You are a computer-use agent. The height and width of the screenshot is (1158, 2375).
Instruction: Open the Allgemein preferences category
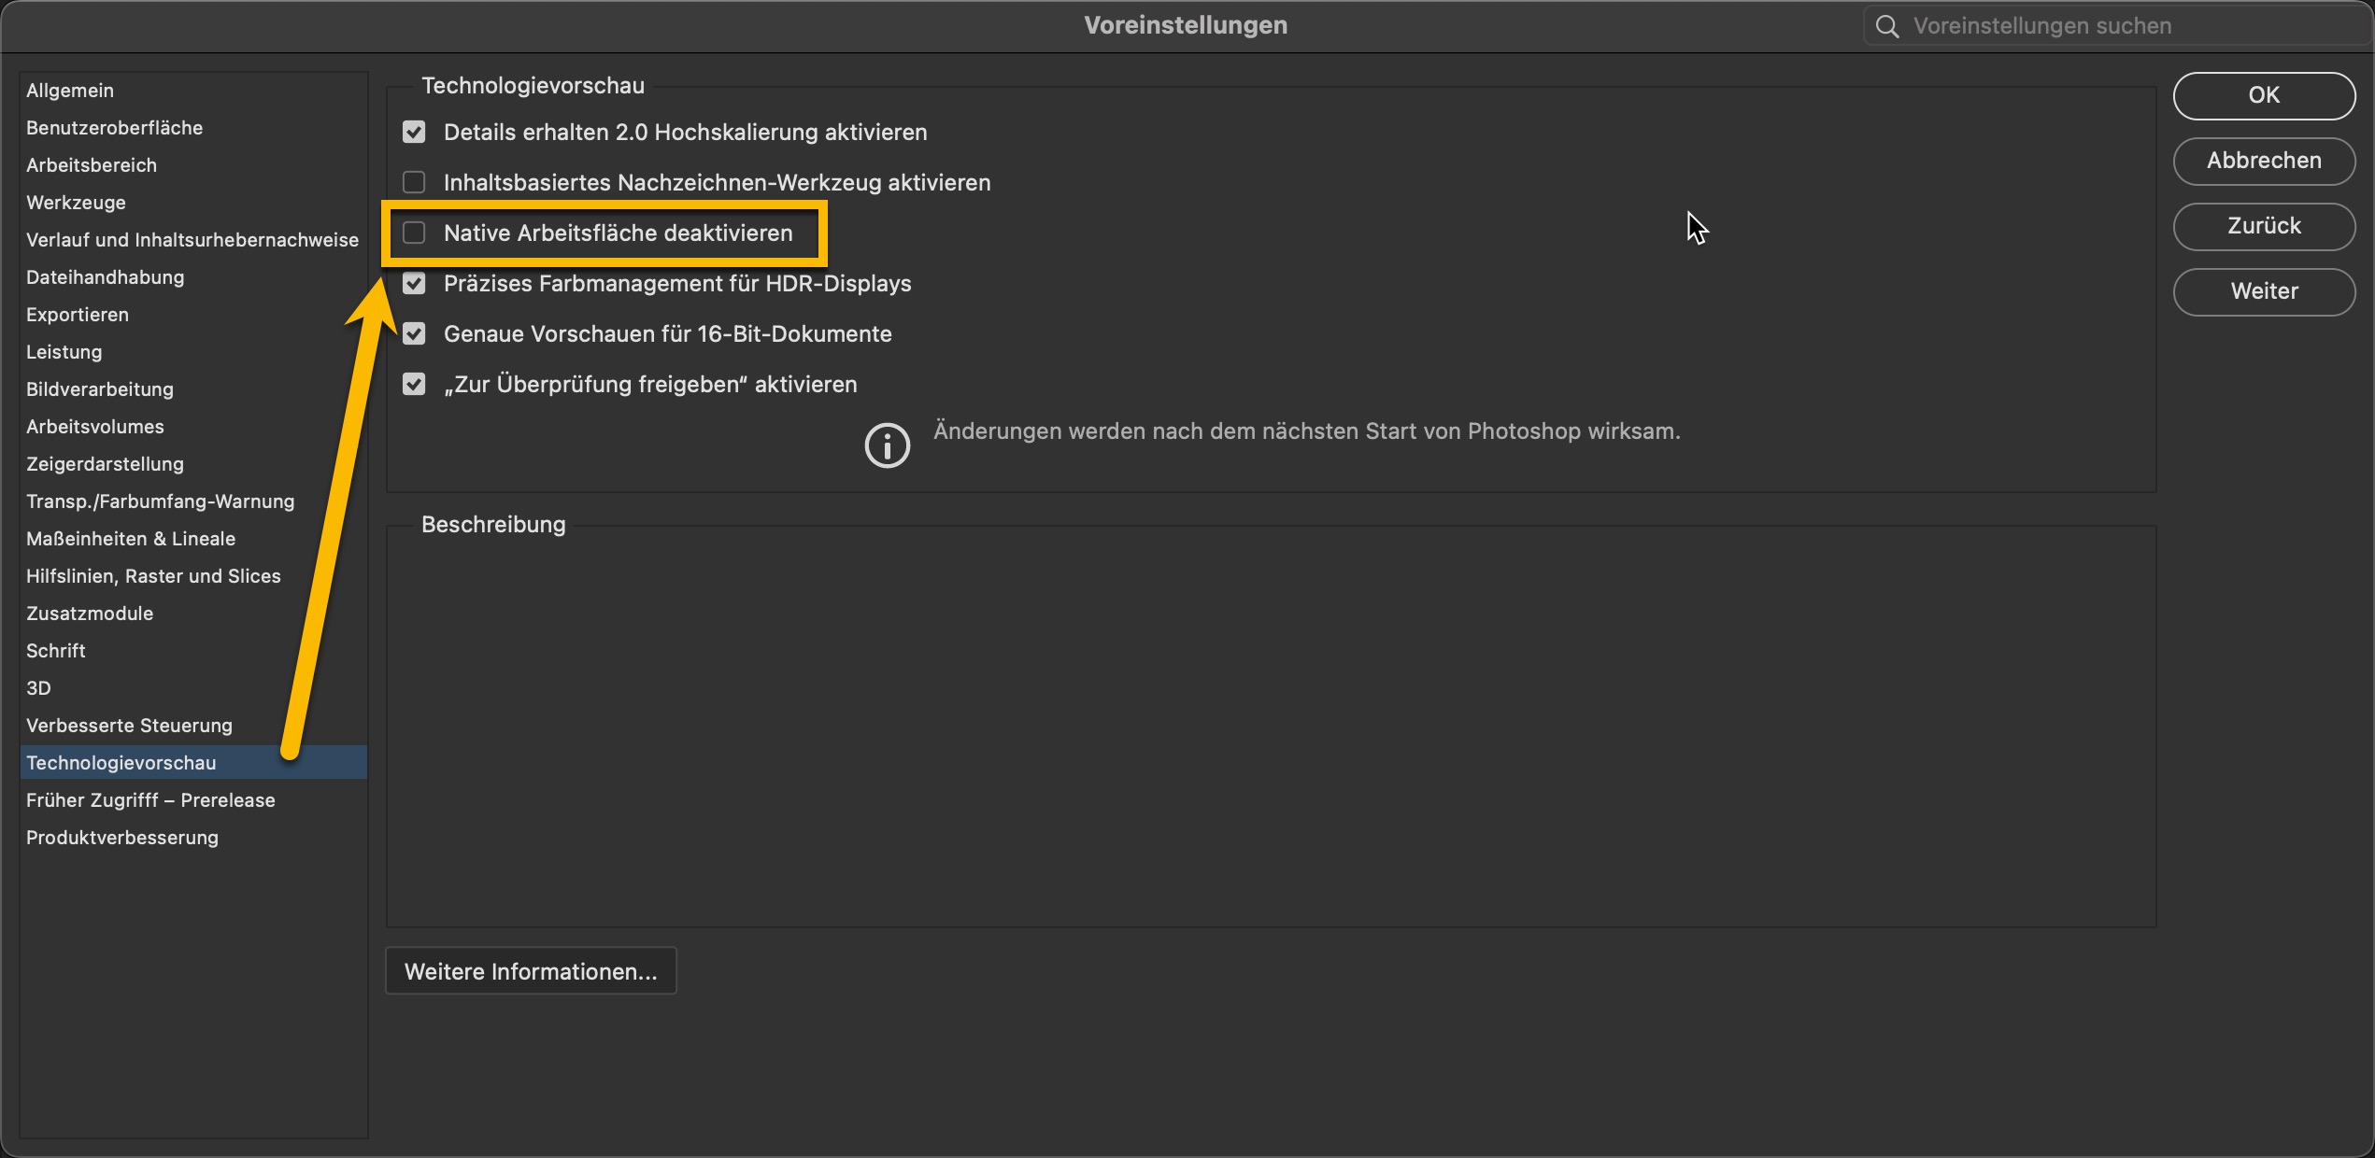pyautogui.click(x=70, y=91)
